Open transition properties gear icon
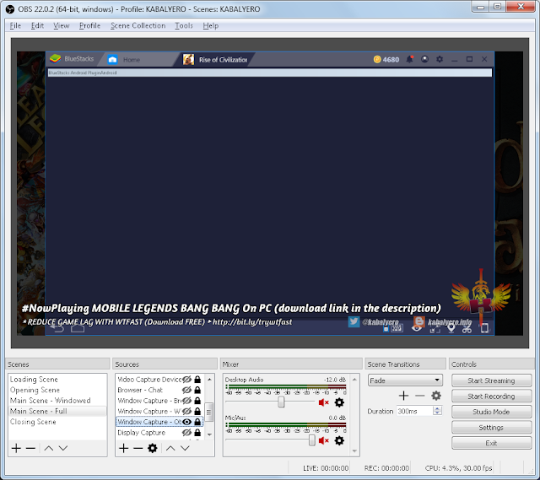540x480 pixels. coord(436,396)
